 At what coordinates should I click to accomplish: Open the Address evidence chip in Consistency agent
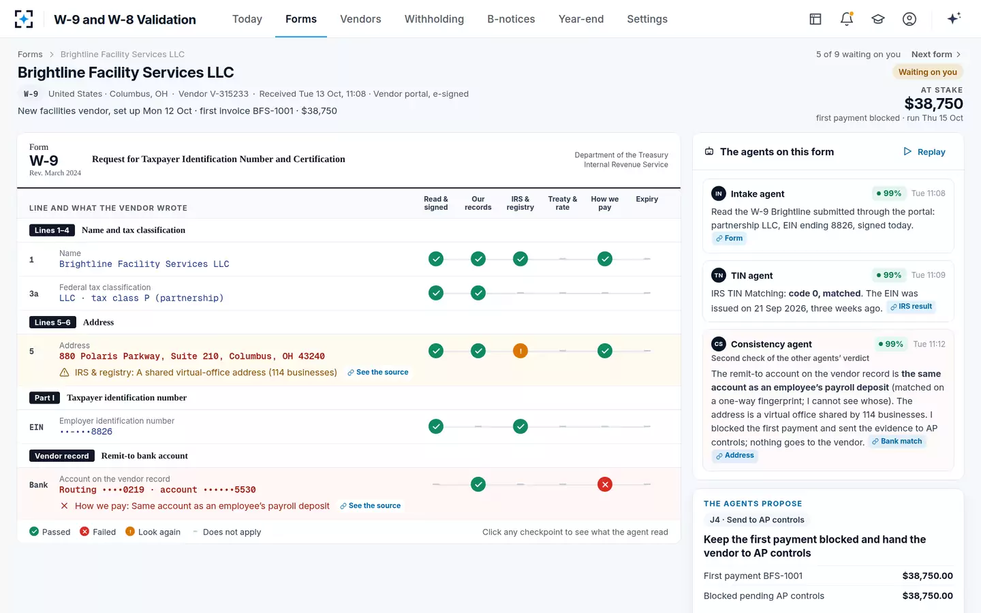click(x=735, y=456)
